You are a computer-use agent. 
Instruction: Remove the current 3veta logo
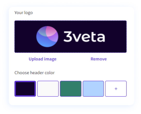(99, 59)
